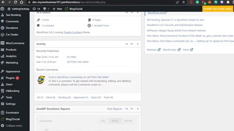Click commenter avatar image

(41, 80)
